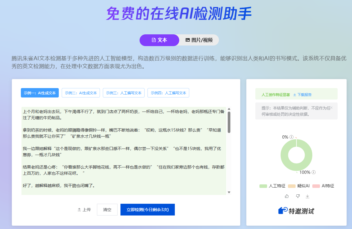Switch to the 文本 tab

[159, 40]
